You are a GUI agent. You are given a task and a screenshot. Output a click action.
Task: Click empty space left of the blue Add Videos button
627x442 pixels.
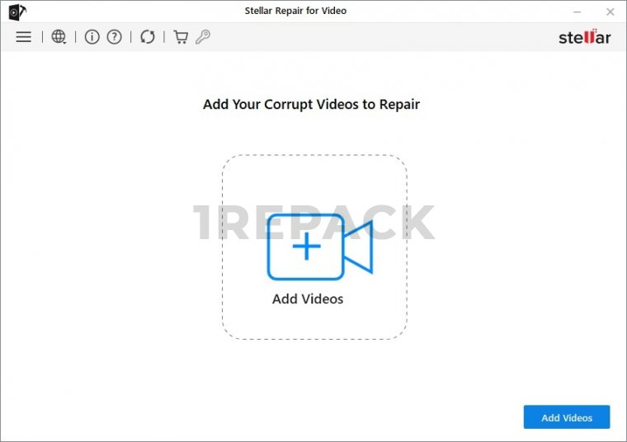[x=371, y=417]
